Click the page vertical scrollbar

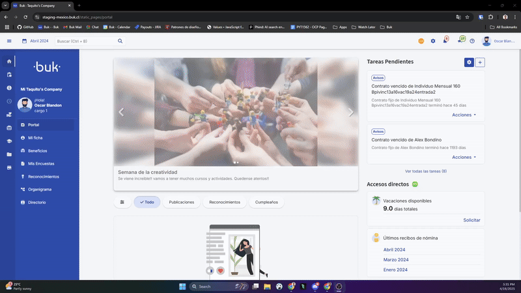(x=519, y=130)
